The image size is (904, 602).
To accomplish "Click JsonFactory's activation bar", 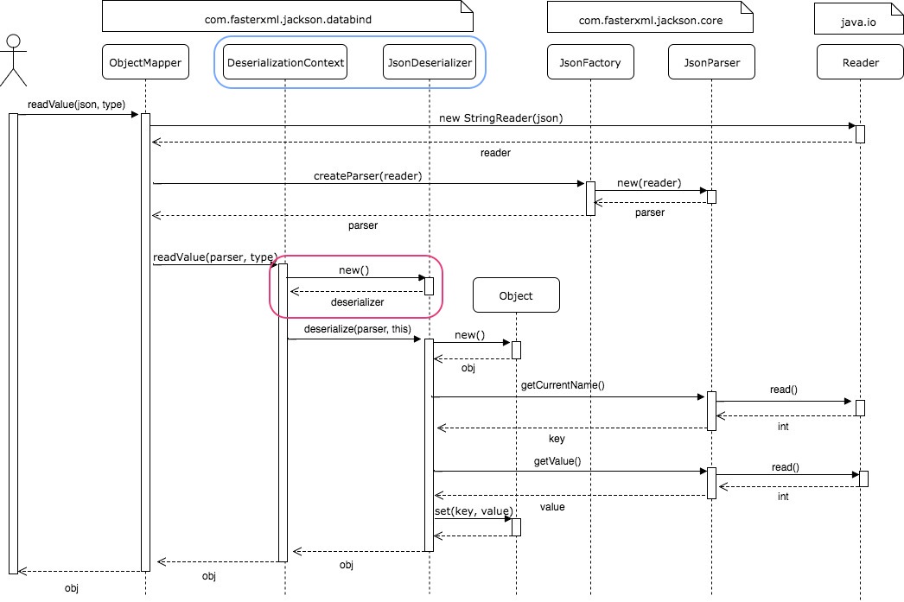I will [x=590, y=199].
